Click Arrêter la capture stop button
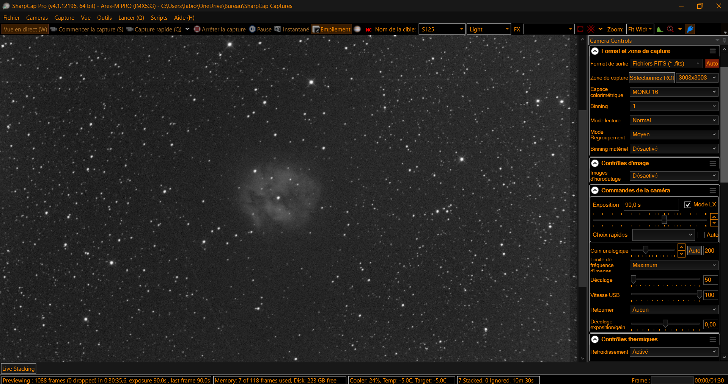This screenshot has height=384, width=728. [x=220, y=29]
